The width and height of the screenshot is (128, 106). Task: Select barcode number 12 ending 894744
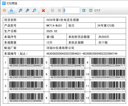(x=108, y=97)
